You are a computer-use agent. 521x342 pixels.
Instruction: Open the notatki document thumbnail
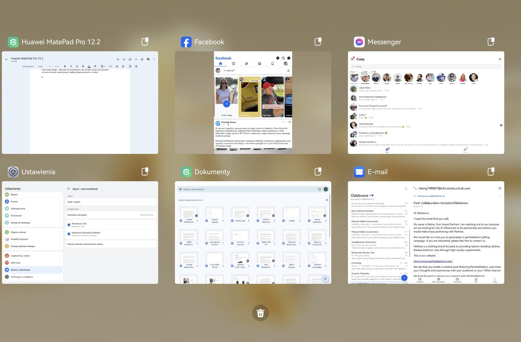pyautogui.click(x=292, y=215)
